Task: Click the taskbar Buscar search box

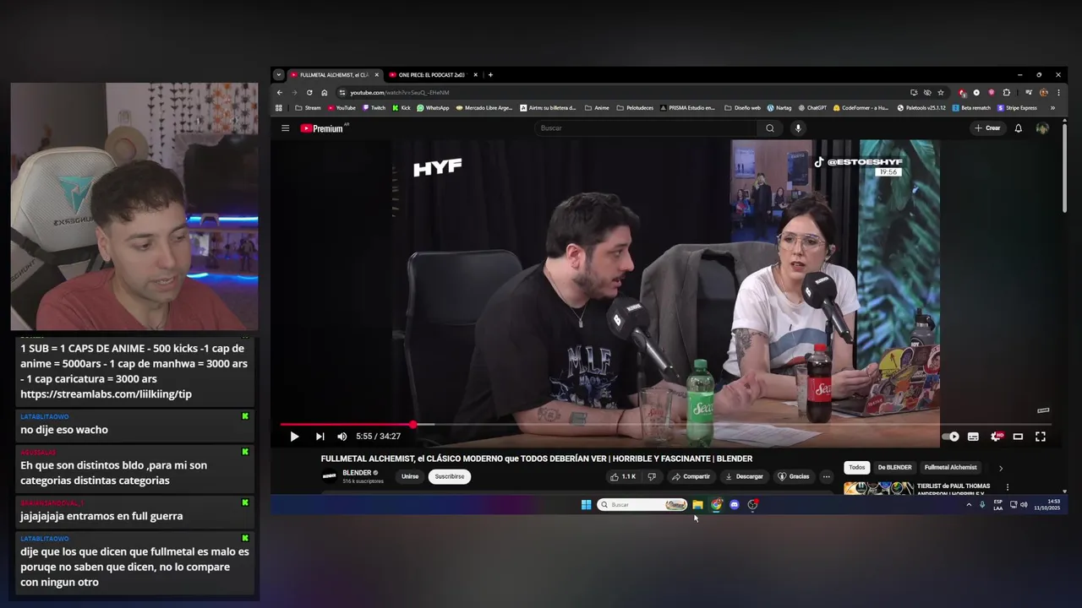Action: 642,505
